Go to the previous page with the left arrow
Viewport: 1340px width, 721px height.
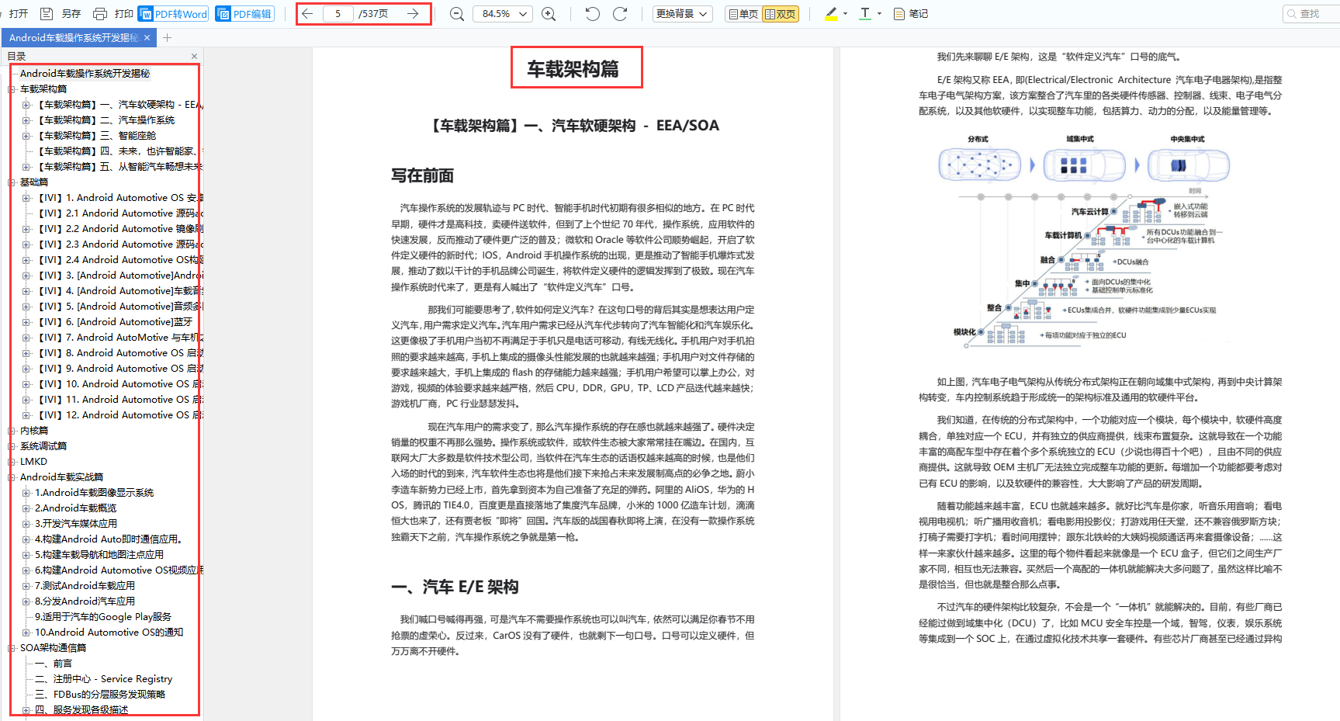(307, 14)
